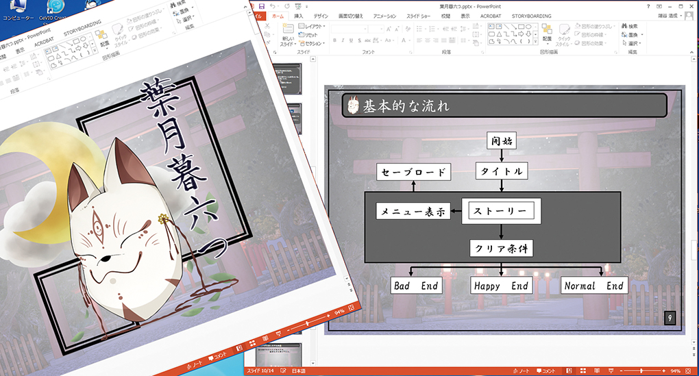Click the Happy End box on the slide
The width and height of the screenshot is (699, 376).
(501, 286)
